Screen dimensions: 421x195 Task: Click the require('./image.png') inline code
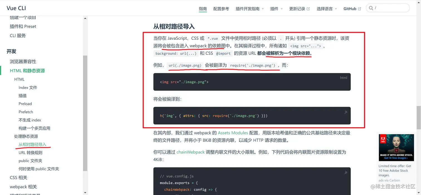coord(253,66)
